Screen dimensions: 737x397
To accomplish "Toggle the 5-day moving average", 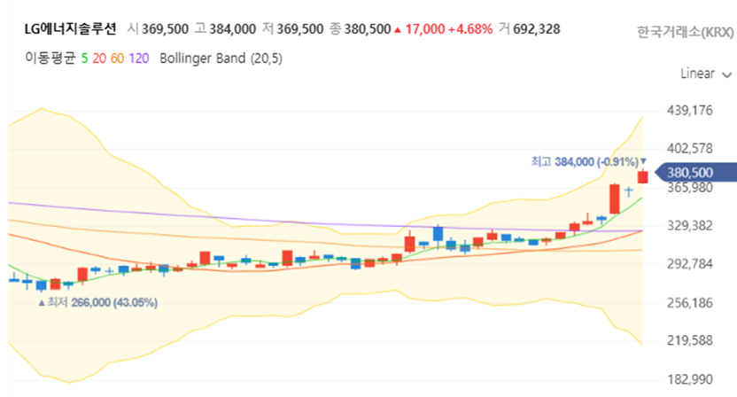I will pos(85,58).
